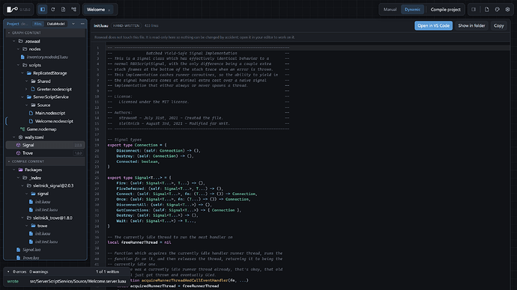Click the 0 errors status entry
517x290 pixels.
[x=19, y=272]
